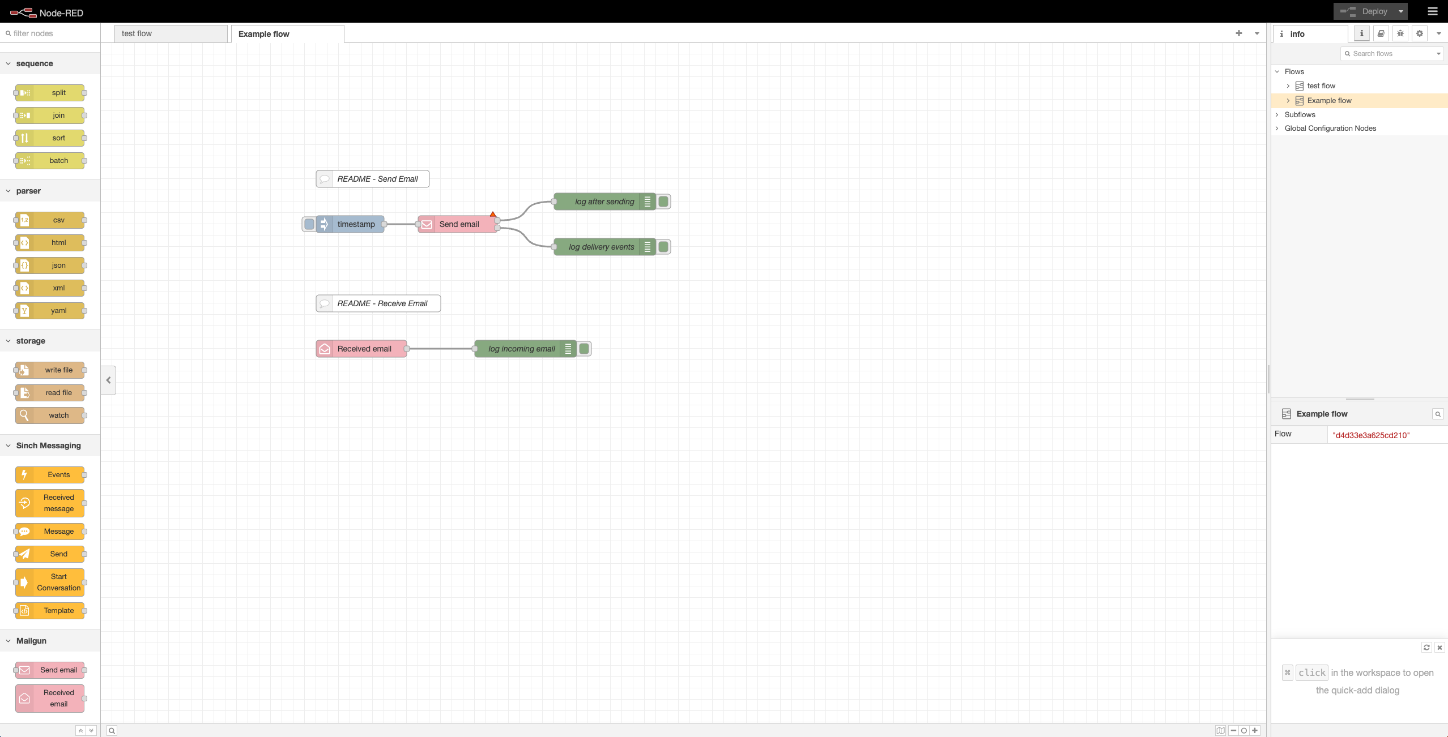Switch to the test flow tab
The image size is (1448, 737).
point(170,33)
